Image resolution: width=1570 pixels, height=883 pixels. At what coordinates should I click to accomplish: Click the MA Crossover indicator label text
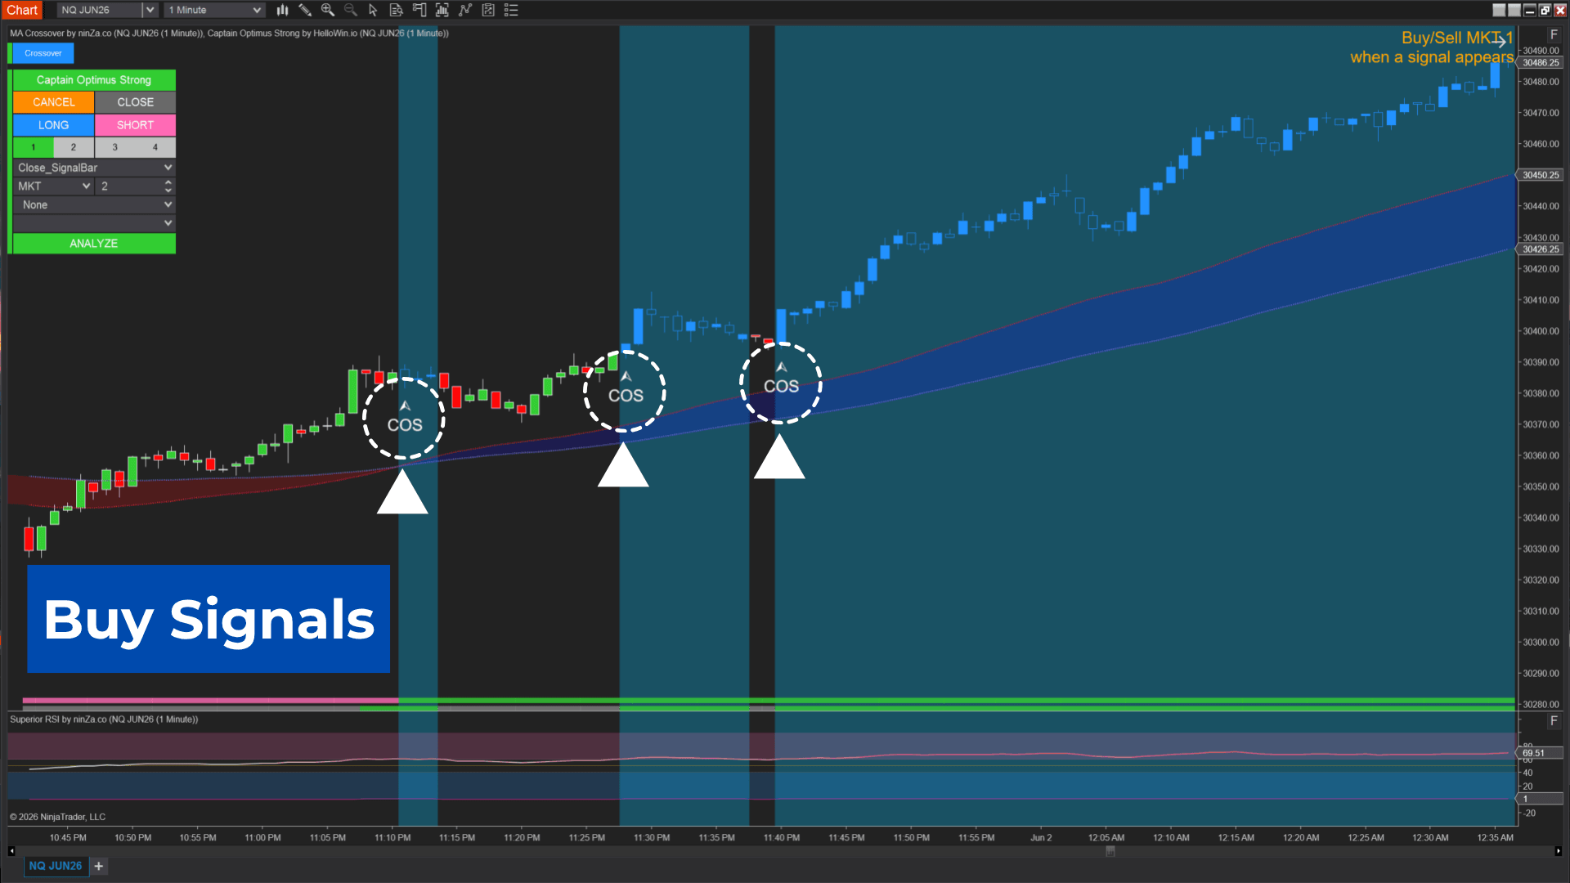pos(106,34)
